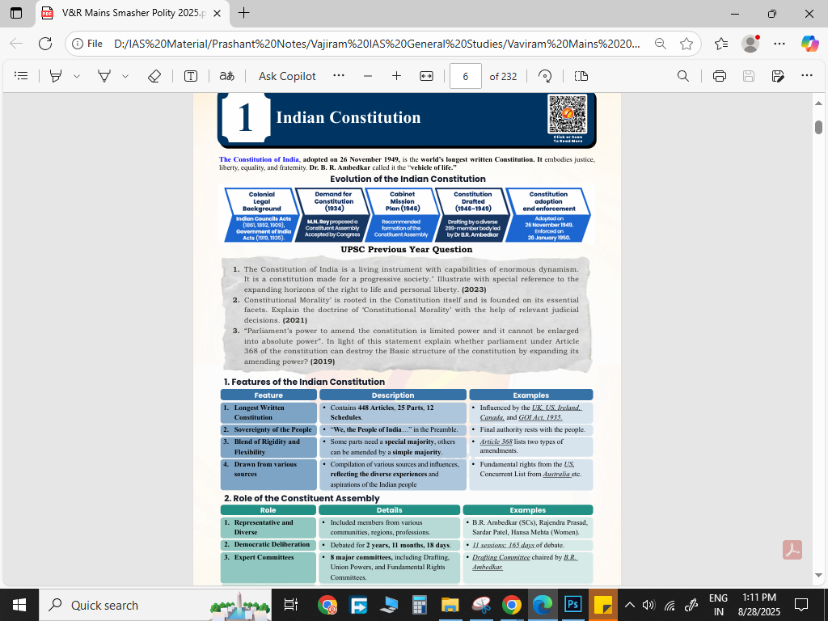Search within the PDF
This screenshot has width=828, height=621.
(x=683, y=76)
